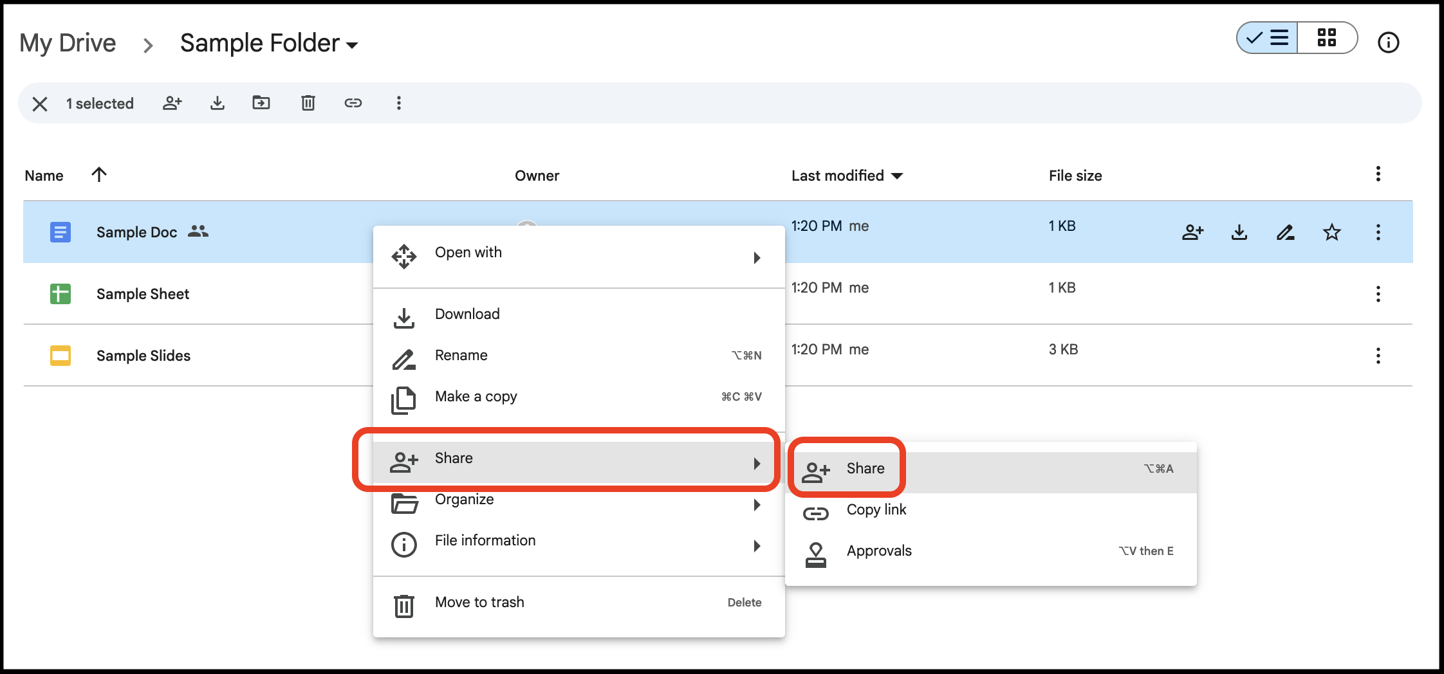This screenshot has height=674, width=1444.
Task: Open the move-to-folder icon in action bar
Action: [x=261, y=103]
